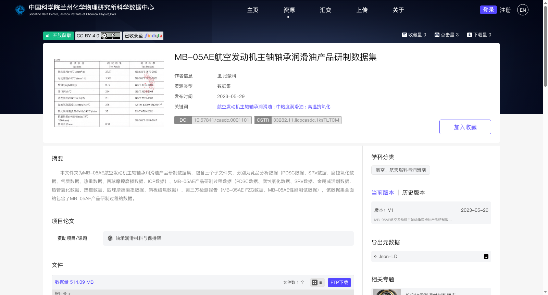The image size is (548, 295).
Task: Click the 下载量 0 counter
Action: click(x=479, y=35)
